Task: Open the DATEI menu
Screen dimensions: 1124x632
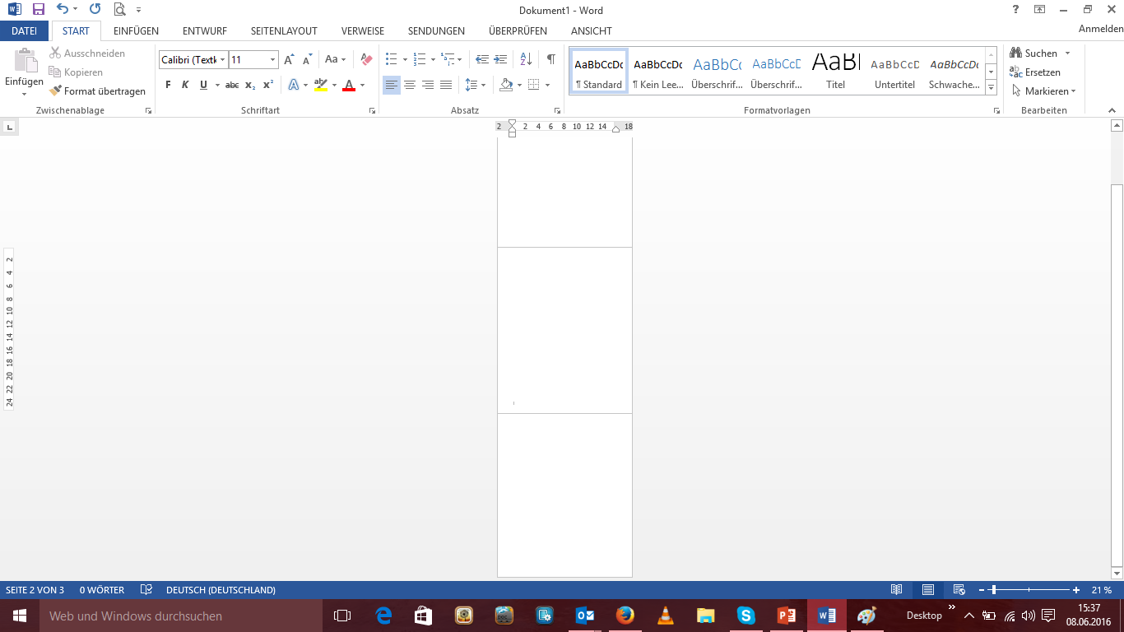Action: click(x=25, y=30)
